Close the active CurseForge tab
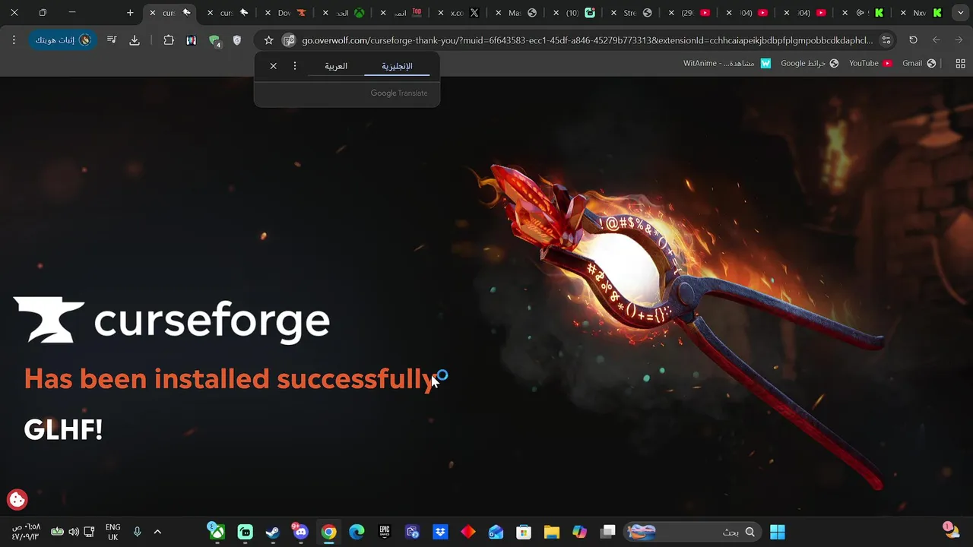The width and height of the screenshot is (973, 547). tap(153, 13)
